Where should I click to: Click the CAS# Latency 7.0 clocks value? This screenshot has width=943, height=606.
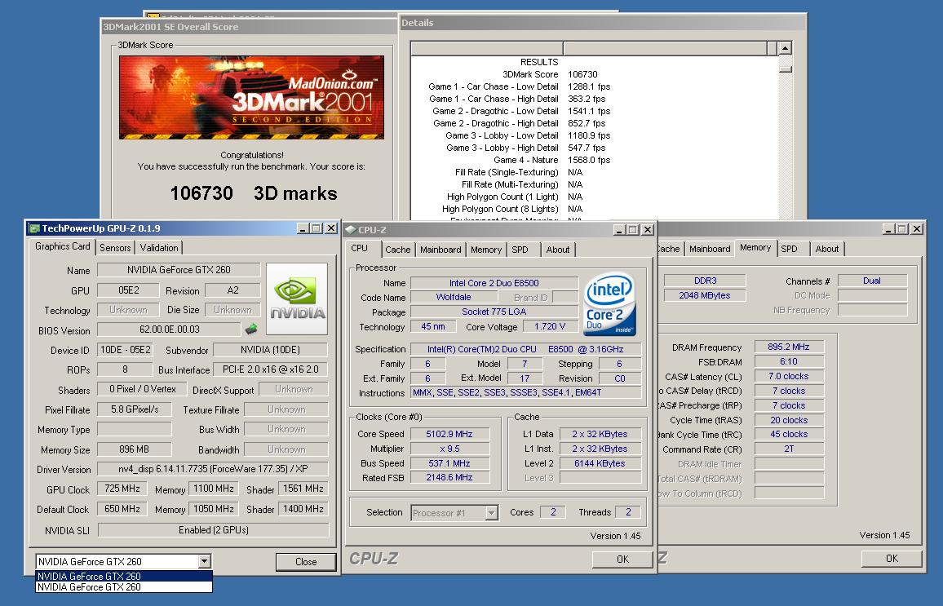(x=789, y=376)
